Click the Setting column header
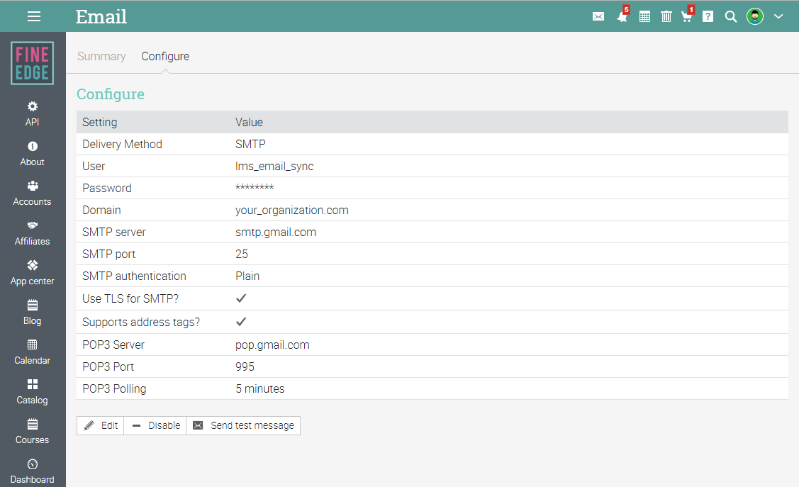This screenshot has height=487, width=799. click(100, 122)
